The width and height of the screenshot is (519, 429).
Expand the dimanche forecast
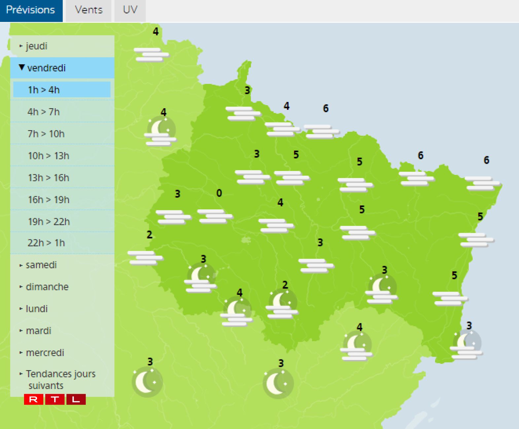(47, 287)
